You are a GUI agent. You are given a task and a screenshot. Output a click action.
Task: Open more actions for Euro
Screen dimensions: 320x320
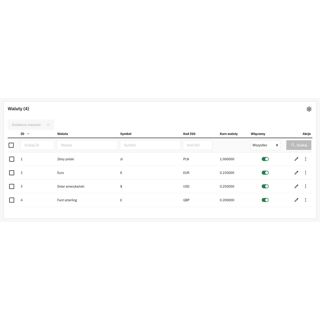pyautogui.click(x=306, y=173)
